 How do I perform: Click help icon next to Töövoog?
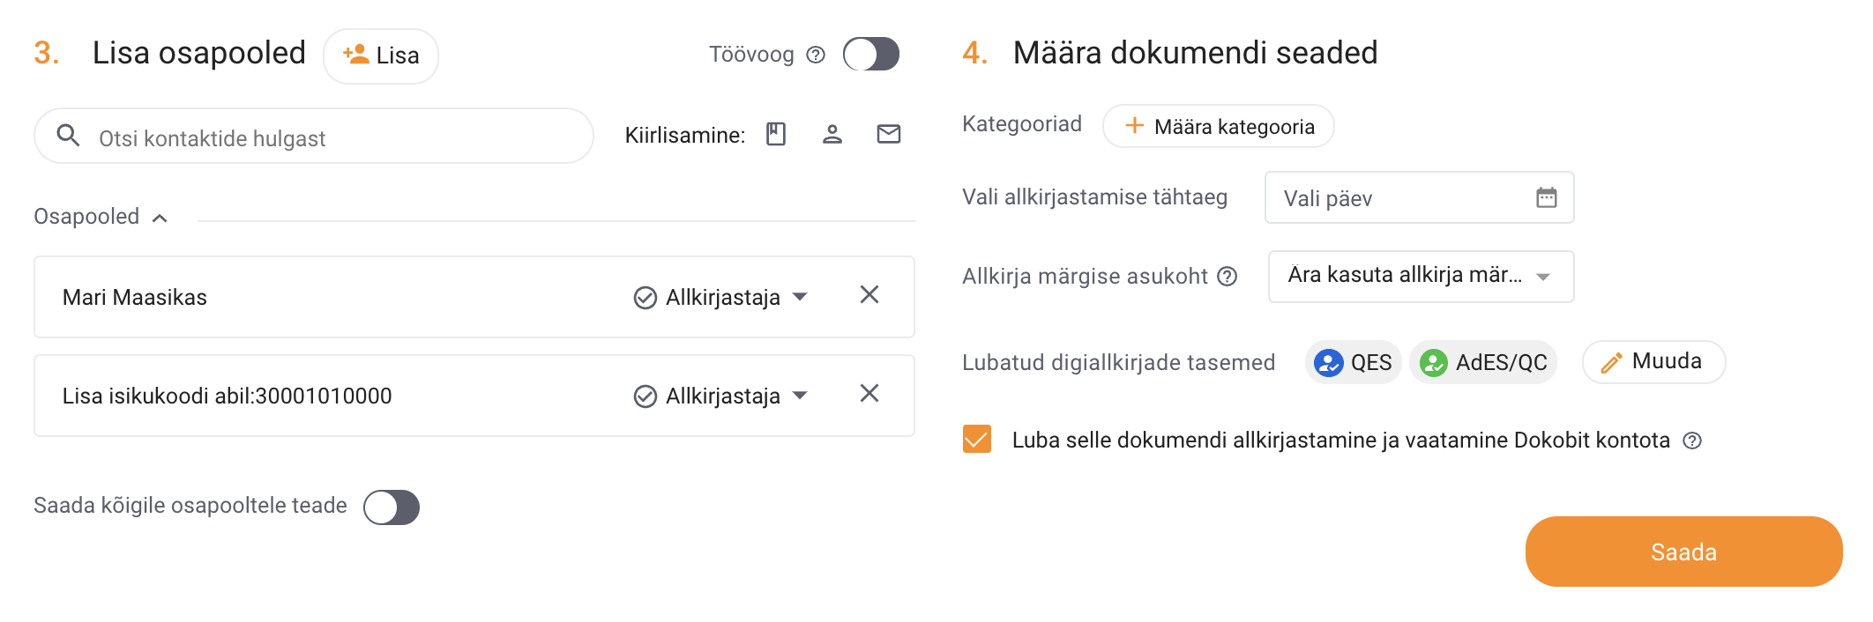point(817,55)
